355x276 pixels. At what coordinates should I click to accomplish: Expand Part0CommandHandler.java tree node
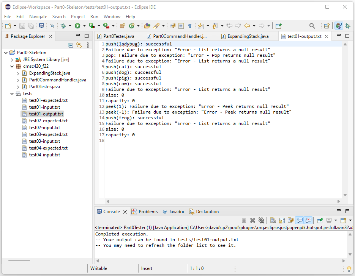(x=18, y=80)
